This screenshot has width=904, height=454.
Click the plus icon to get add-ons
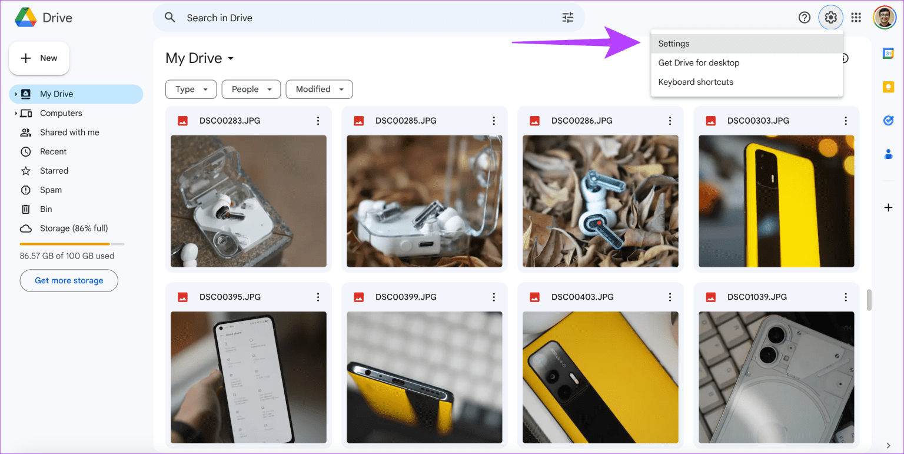click(888, 207)
